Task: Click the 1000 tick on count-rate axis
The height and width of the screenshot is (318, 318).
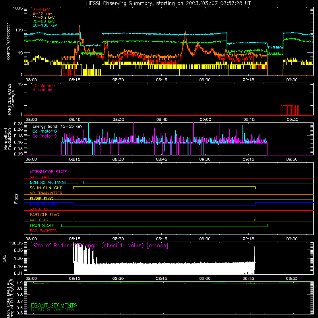Action: click(18, 8)
